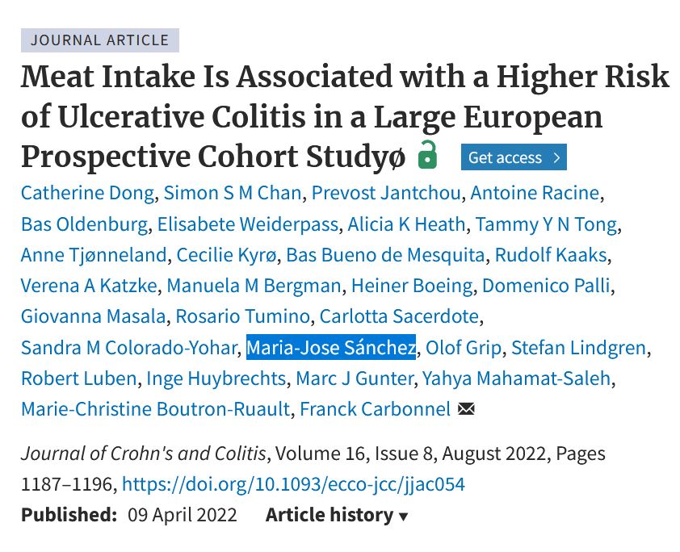Select author Anne Tjønneland
Viewport: 680px width, 552px height.
(x=94, y=255)
